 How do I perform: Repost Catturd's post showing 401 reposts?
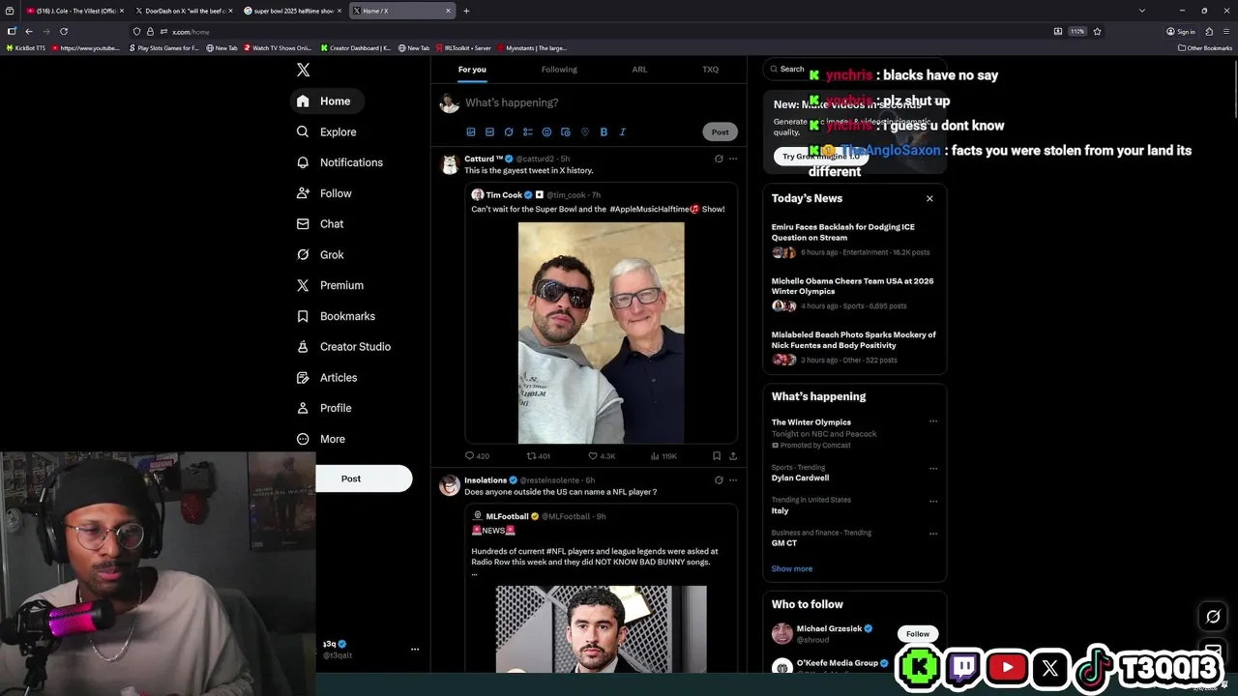pyautogui.click(x=539, y=456)
